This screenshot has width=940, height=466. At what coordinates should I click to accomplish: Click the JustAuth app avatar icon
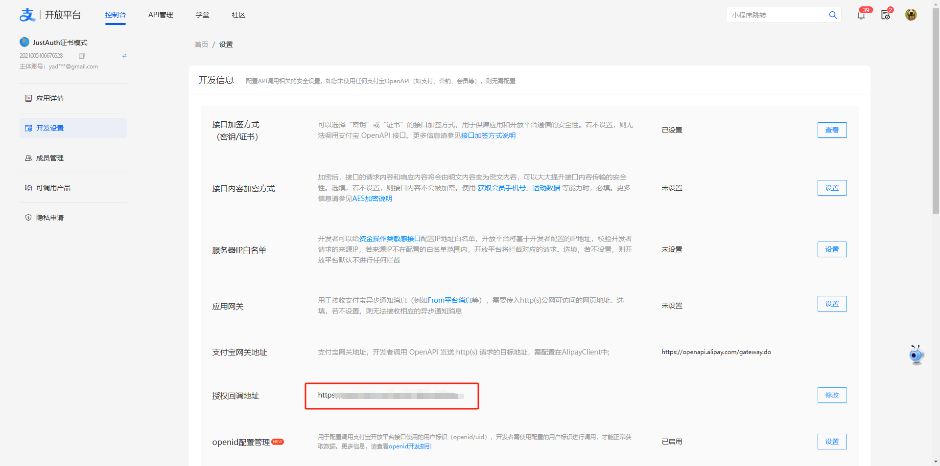tap(24, 42)
